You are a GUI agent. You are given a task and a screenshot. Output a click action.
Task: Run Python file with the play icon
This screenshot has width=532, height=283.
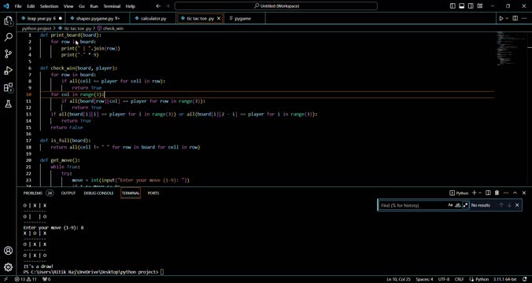(x=501, y=18)
